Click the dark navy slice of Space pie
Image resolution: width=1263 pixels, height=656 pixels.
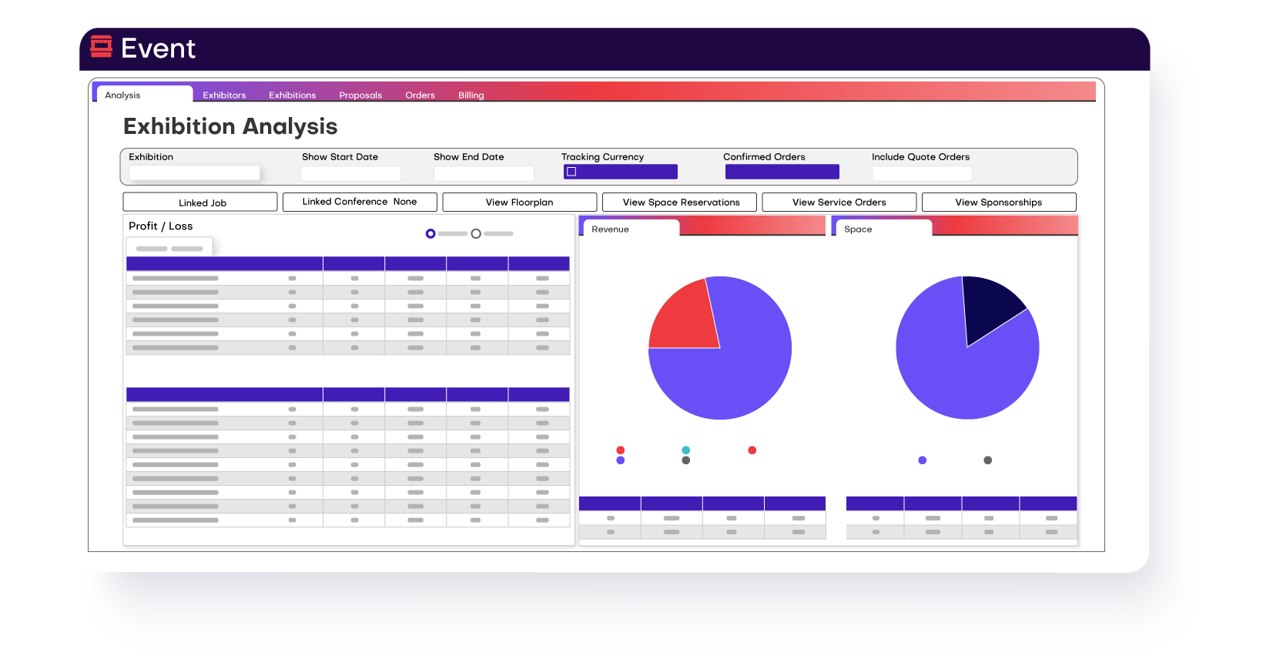989,303
